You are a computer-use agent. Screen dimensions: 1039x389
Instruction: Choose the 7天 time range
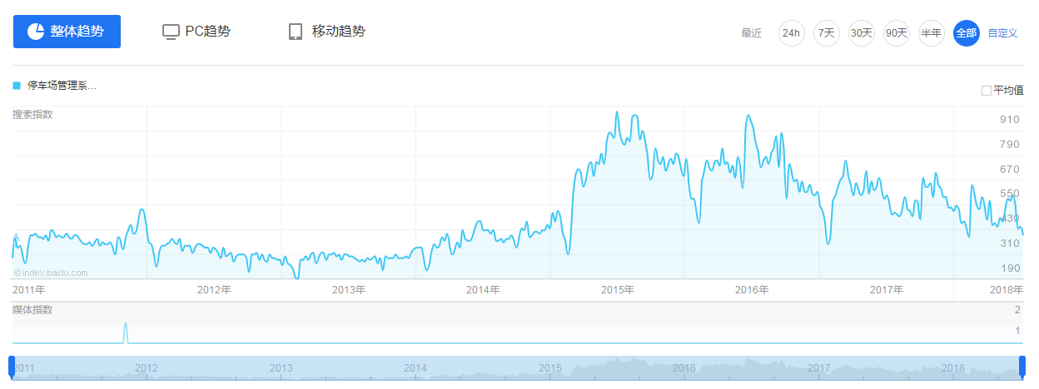[x=826, y=33]
